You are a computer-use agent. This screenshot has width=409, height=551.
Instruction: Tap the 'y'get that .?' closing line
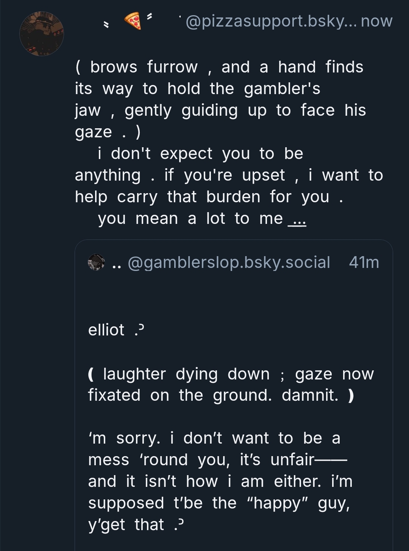coord(136,525)
